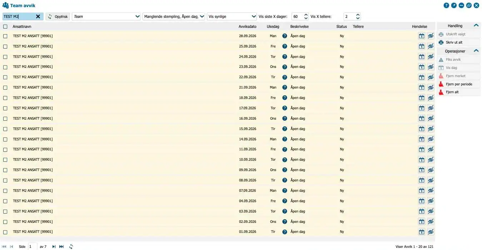Show info icon for 24.09.2026 Åpen dag
482x250 pixels.
pyautogui.click(x=285, y=57)
